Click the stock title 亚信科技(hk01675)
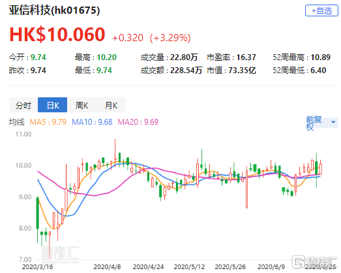The height and width of the screenshot is (273, 341). (x=54, y=10)
